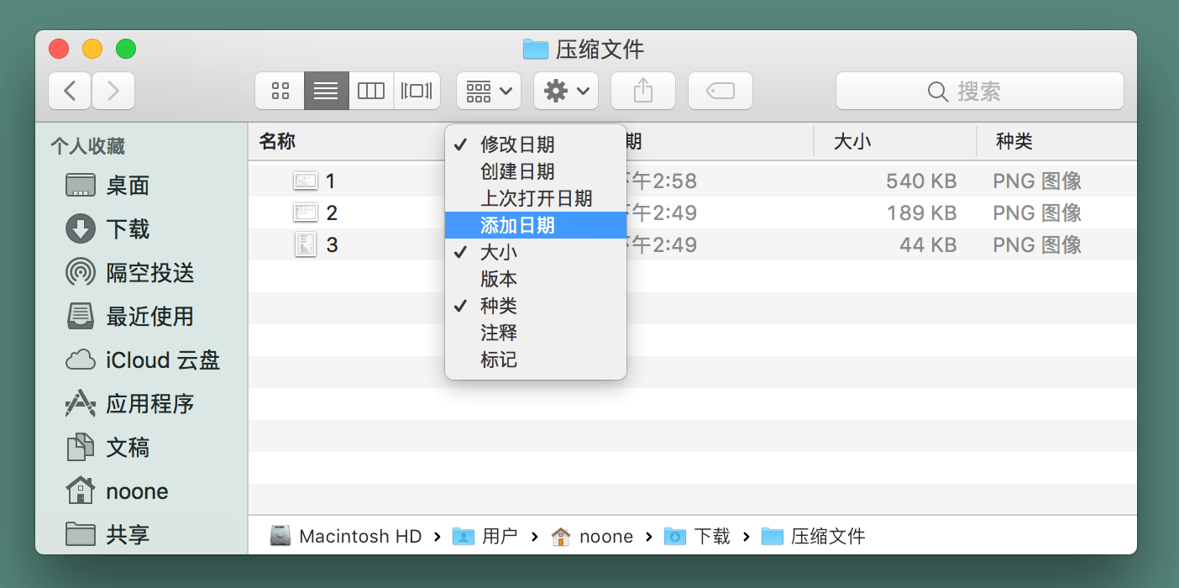Choose 创建日期 from the column menu
This screenshot has height=588, width=1179.
pos(516,171)
